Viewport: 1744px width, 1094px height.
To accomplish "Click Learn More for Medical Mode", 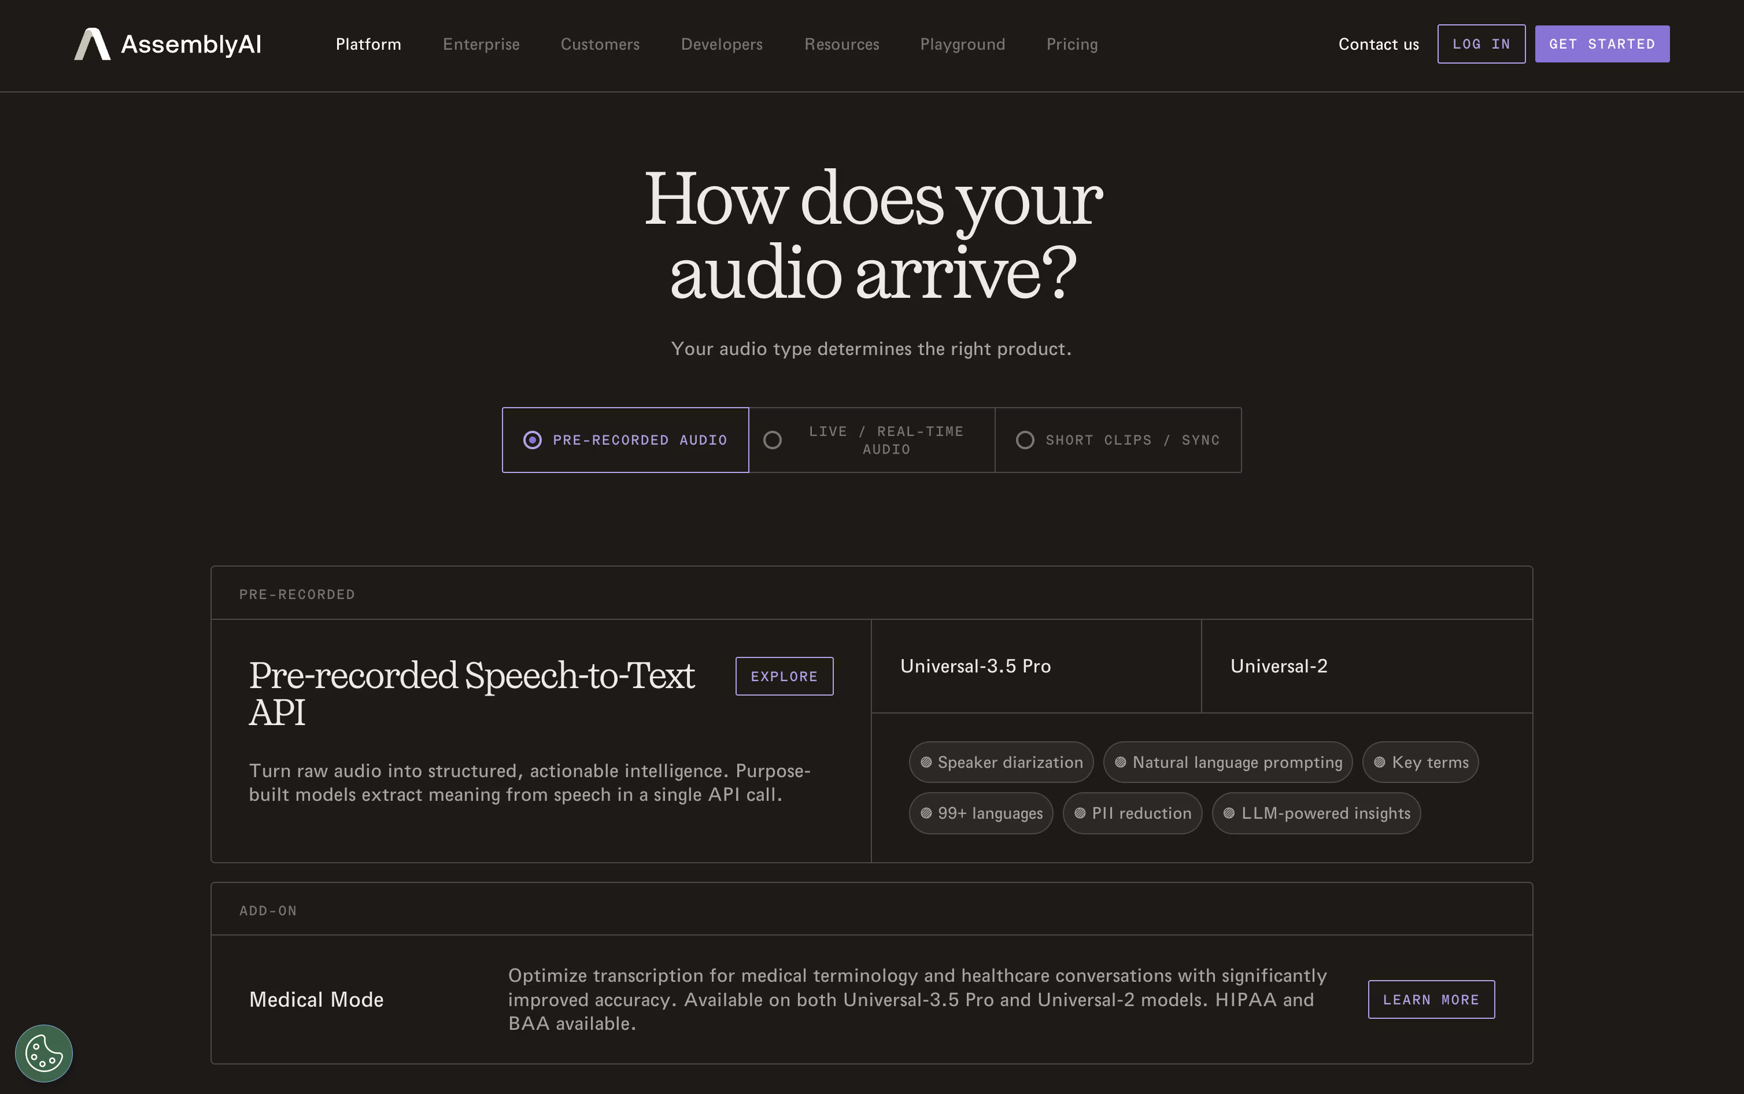I will point(1431,999).
